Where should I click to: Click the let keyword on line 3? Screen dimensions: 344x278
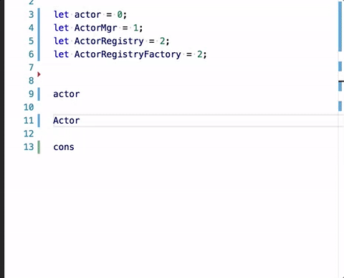[x=62, y=14]
